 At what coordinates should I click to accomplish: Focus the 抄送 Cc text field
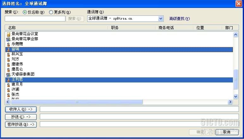139,117
